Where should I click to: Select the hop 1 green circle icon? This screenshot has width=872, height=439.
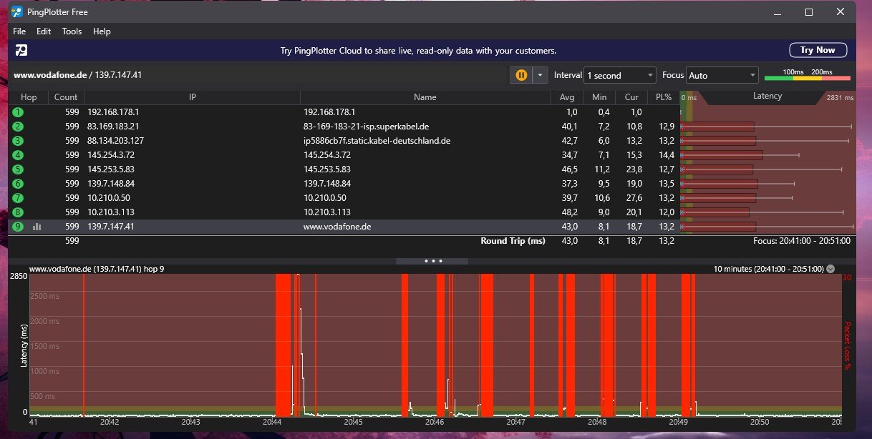tap(18, 112)
